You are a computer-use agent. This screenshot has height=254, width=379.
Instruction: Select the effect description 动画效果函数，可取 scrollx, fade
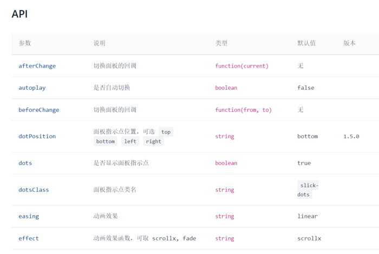pyautogui.click(x=145, y=238)
